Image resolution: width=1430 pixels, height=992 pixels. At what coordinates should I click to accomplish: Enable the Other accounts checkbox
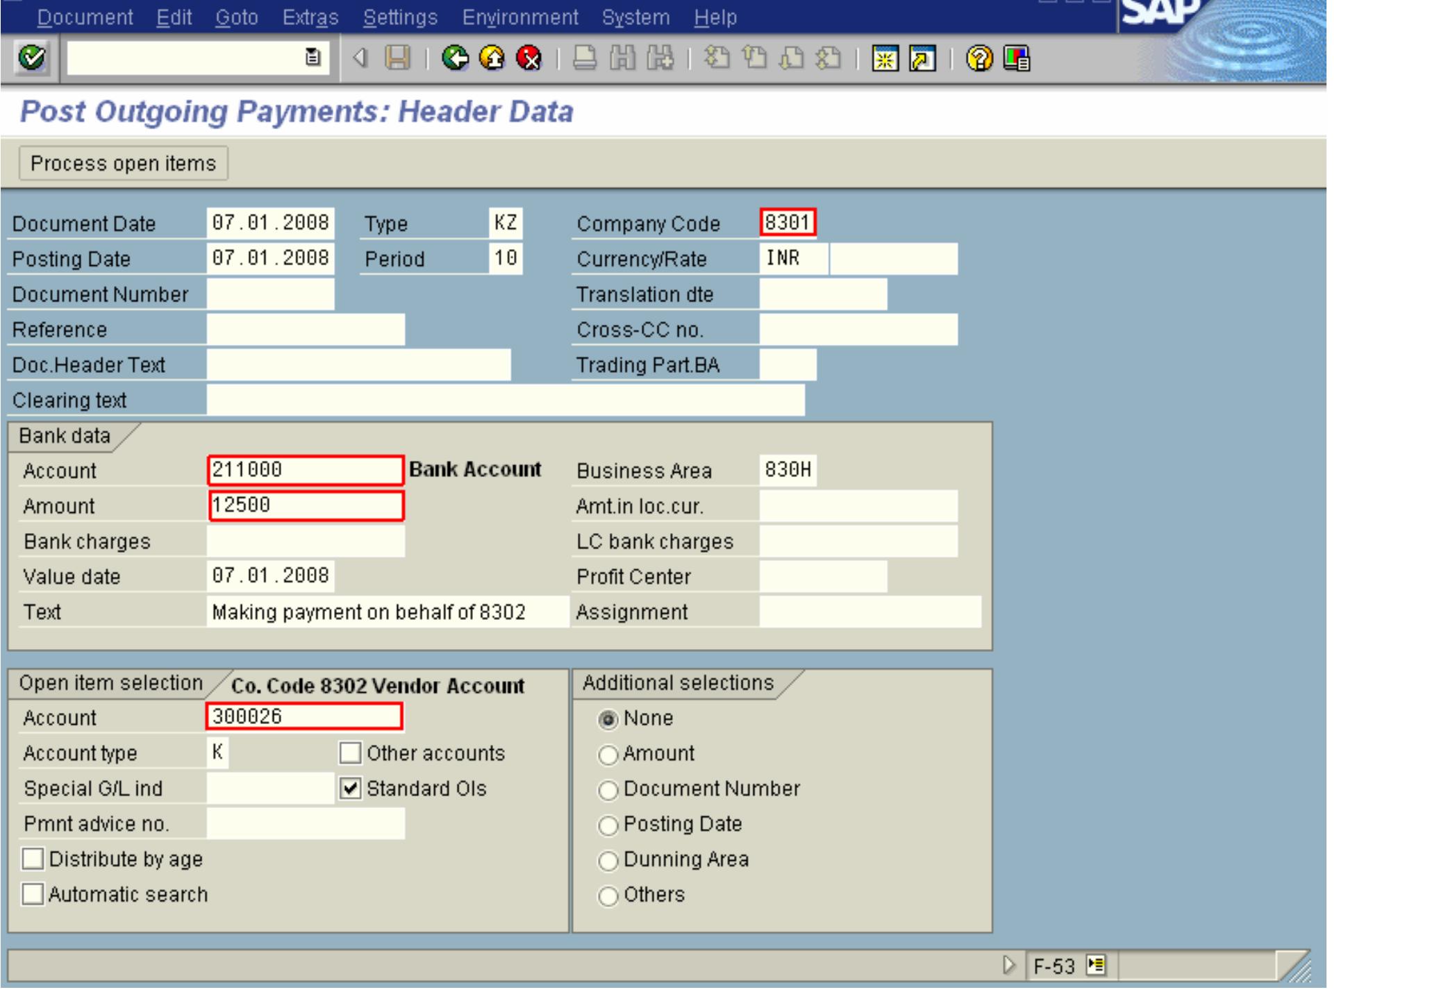[x=352, y=754]
